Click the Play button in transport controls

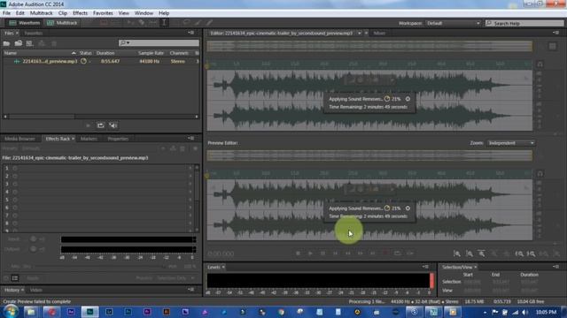point(310,254)
